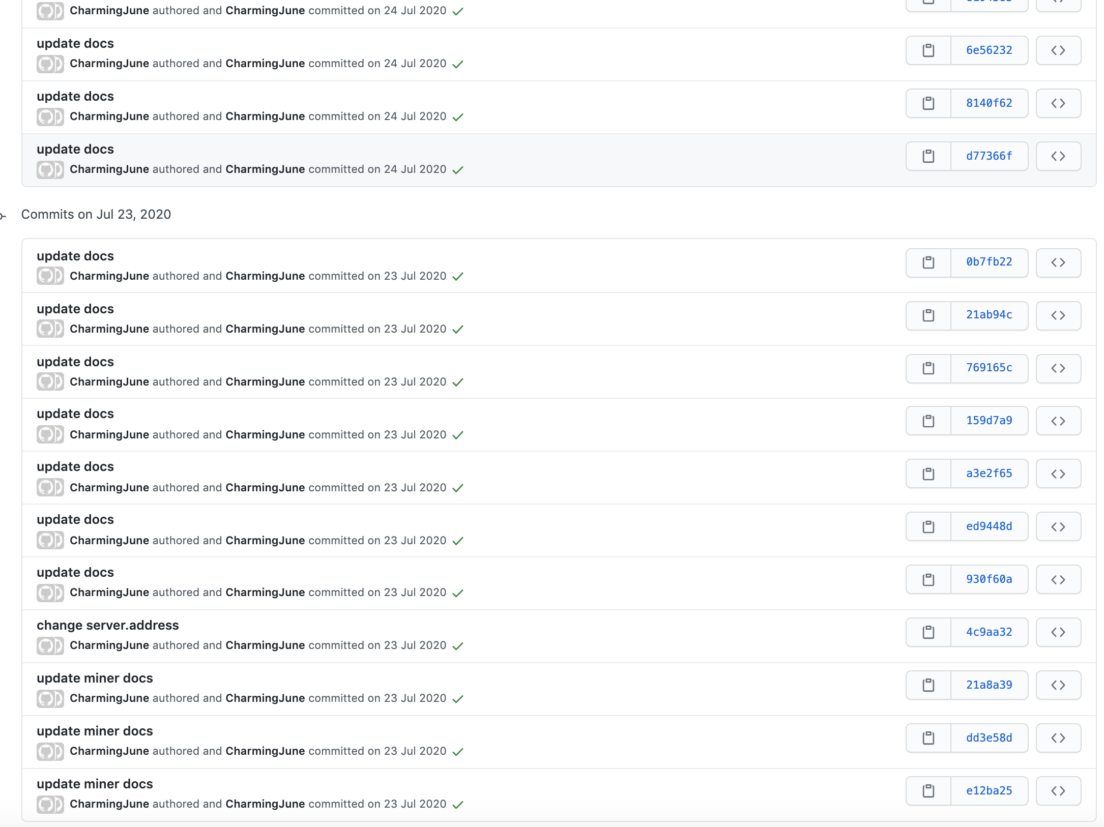Browse repository at commit 21ab94c
The height and width of the screenshot is (827, 1104).
pyautogui.click(x=1058, y=315)
